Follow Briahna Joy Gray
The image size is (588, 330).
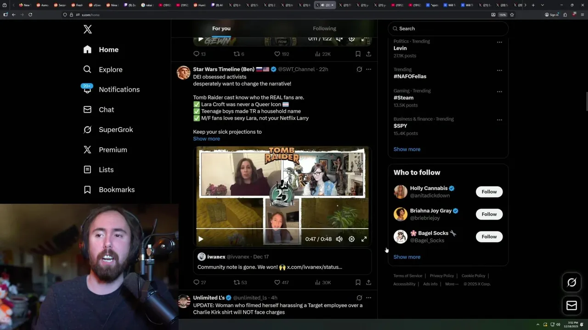pos(489,214)
